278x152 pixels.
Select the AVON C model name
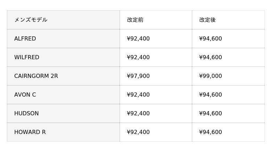(x=25, y=95)
